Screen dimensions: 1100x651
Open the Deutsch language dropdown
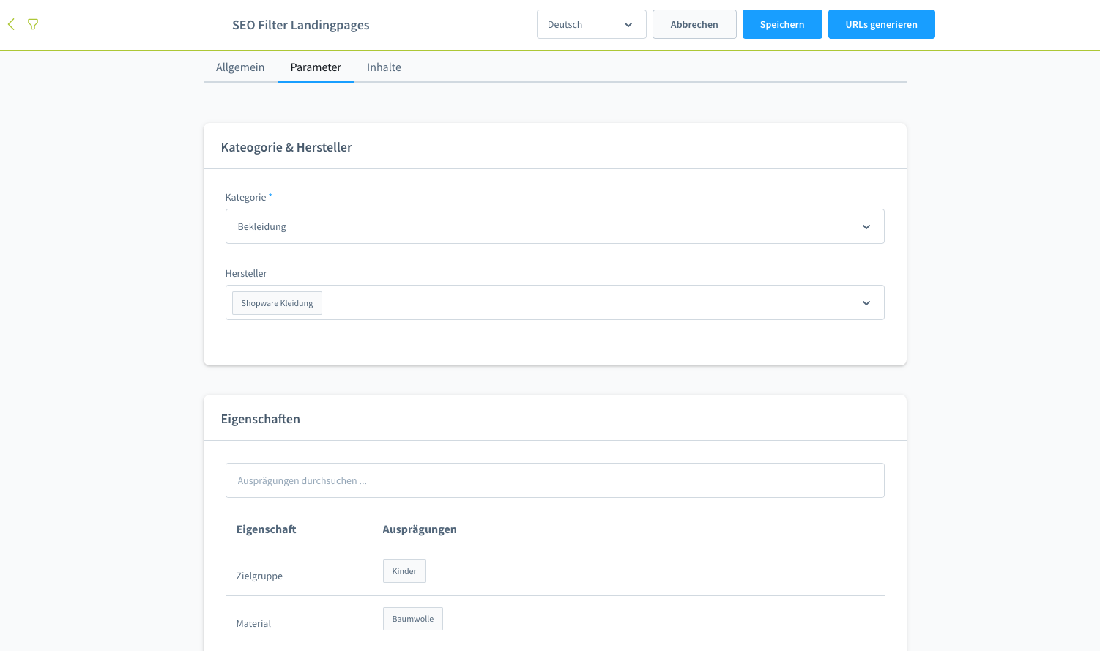click(x=592, y=24)
